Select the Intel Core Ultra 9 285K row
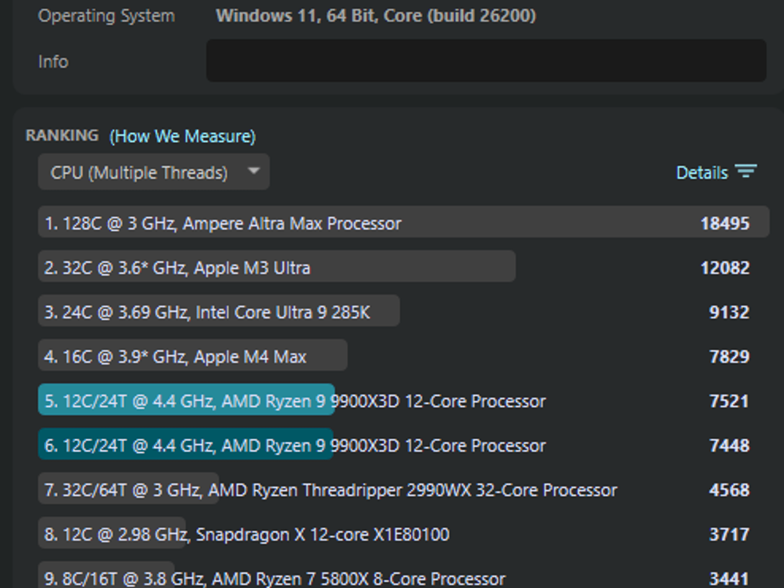 403,311
